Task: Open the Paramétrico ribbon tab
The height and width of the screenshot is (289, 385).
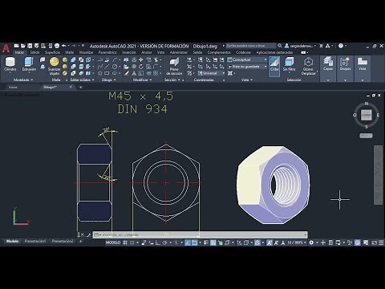Action: pos(107,52)
